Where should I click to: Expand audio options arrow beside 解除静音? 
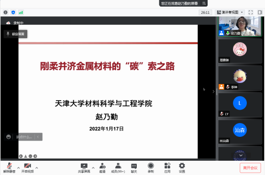[x=19, y=168]
